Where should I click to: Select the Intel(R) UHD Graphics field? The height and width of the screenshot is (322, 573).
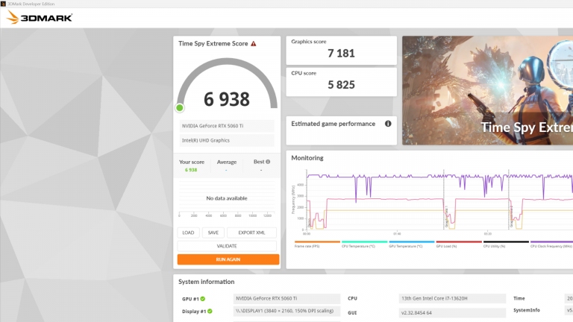pos(227,140)
